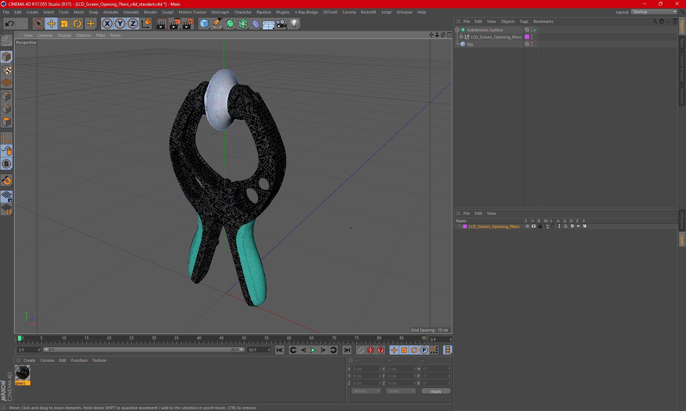
Task: Open the Cameras viewport menu
Action: [x=45, y=35]
